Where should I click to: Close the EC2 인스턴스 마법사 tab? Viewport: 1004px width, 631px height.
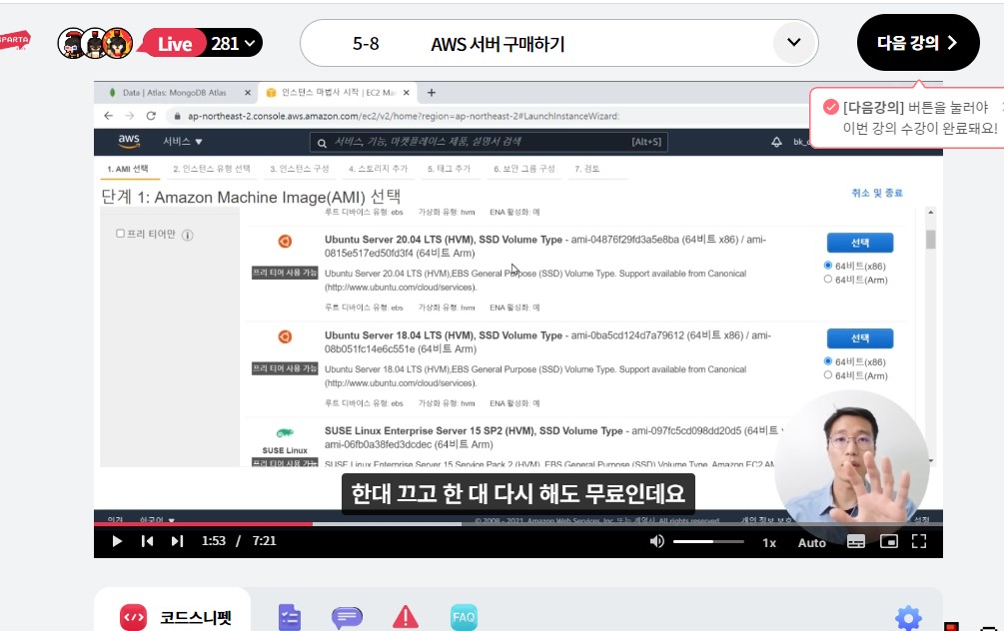406,93
